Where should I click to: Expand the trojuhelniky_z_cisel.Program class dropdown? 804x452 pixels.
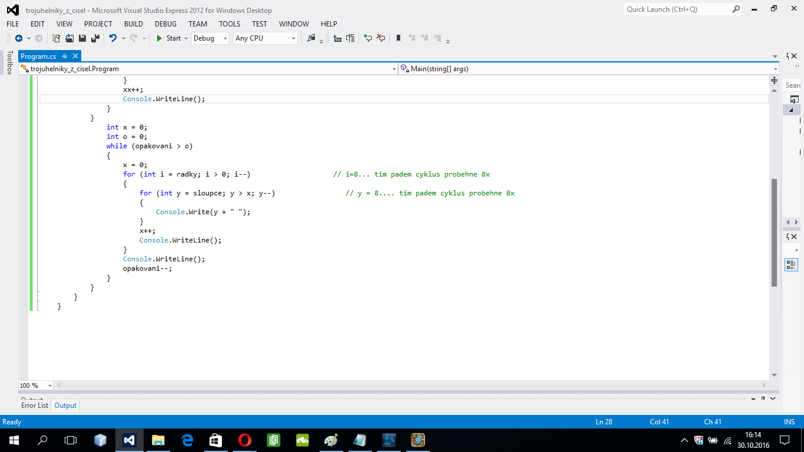(x=394, y=69)
